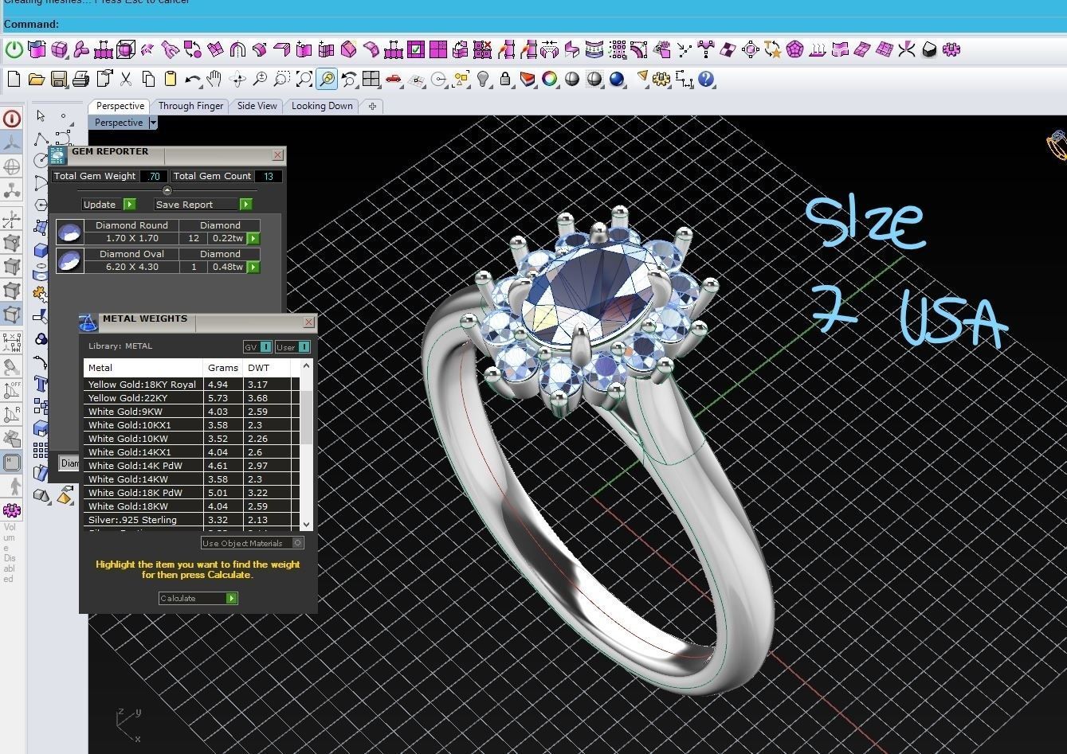Screen dimensions: 1067x754
Task: Click the green power icon in top toolbar
Action: point(14,50)
